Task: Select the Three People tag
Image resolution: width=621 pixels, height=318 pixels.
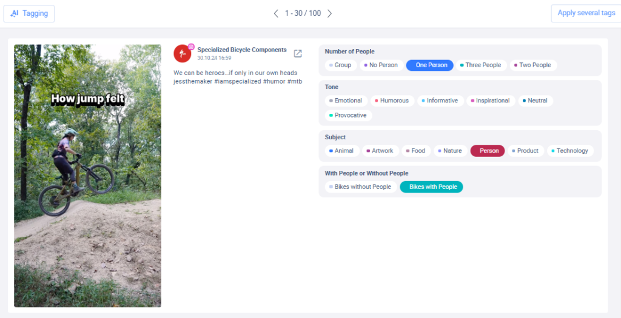Action: 481,65
